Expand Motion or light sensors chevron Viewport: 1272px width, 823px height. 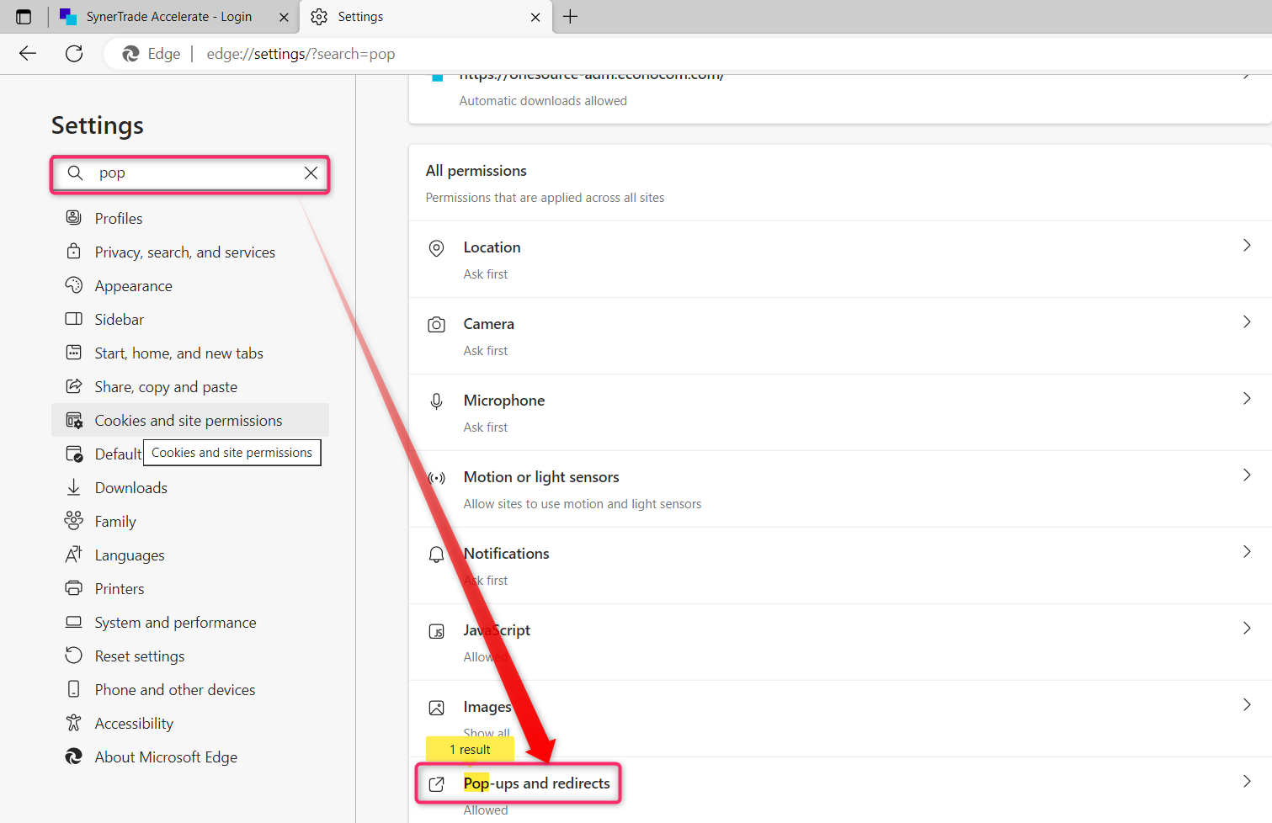tap(1247, 475)
